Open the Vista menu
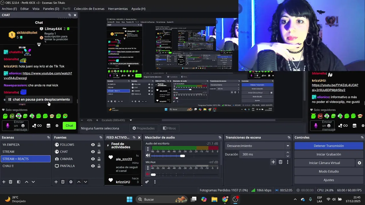 (36, 9)
